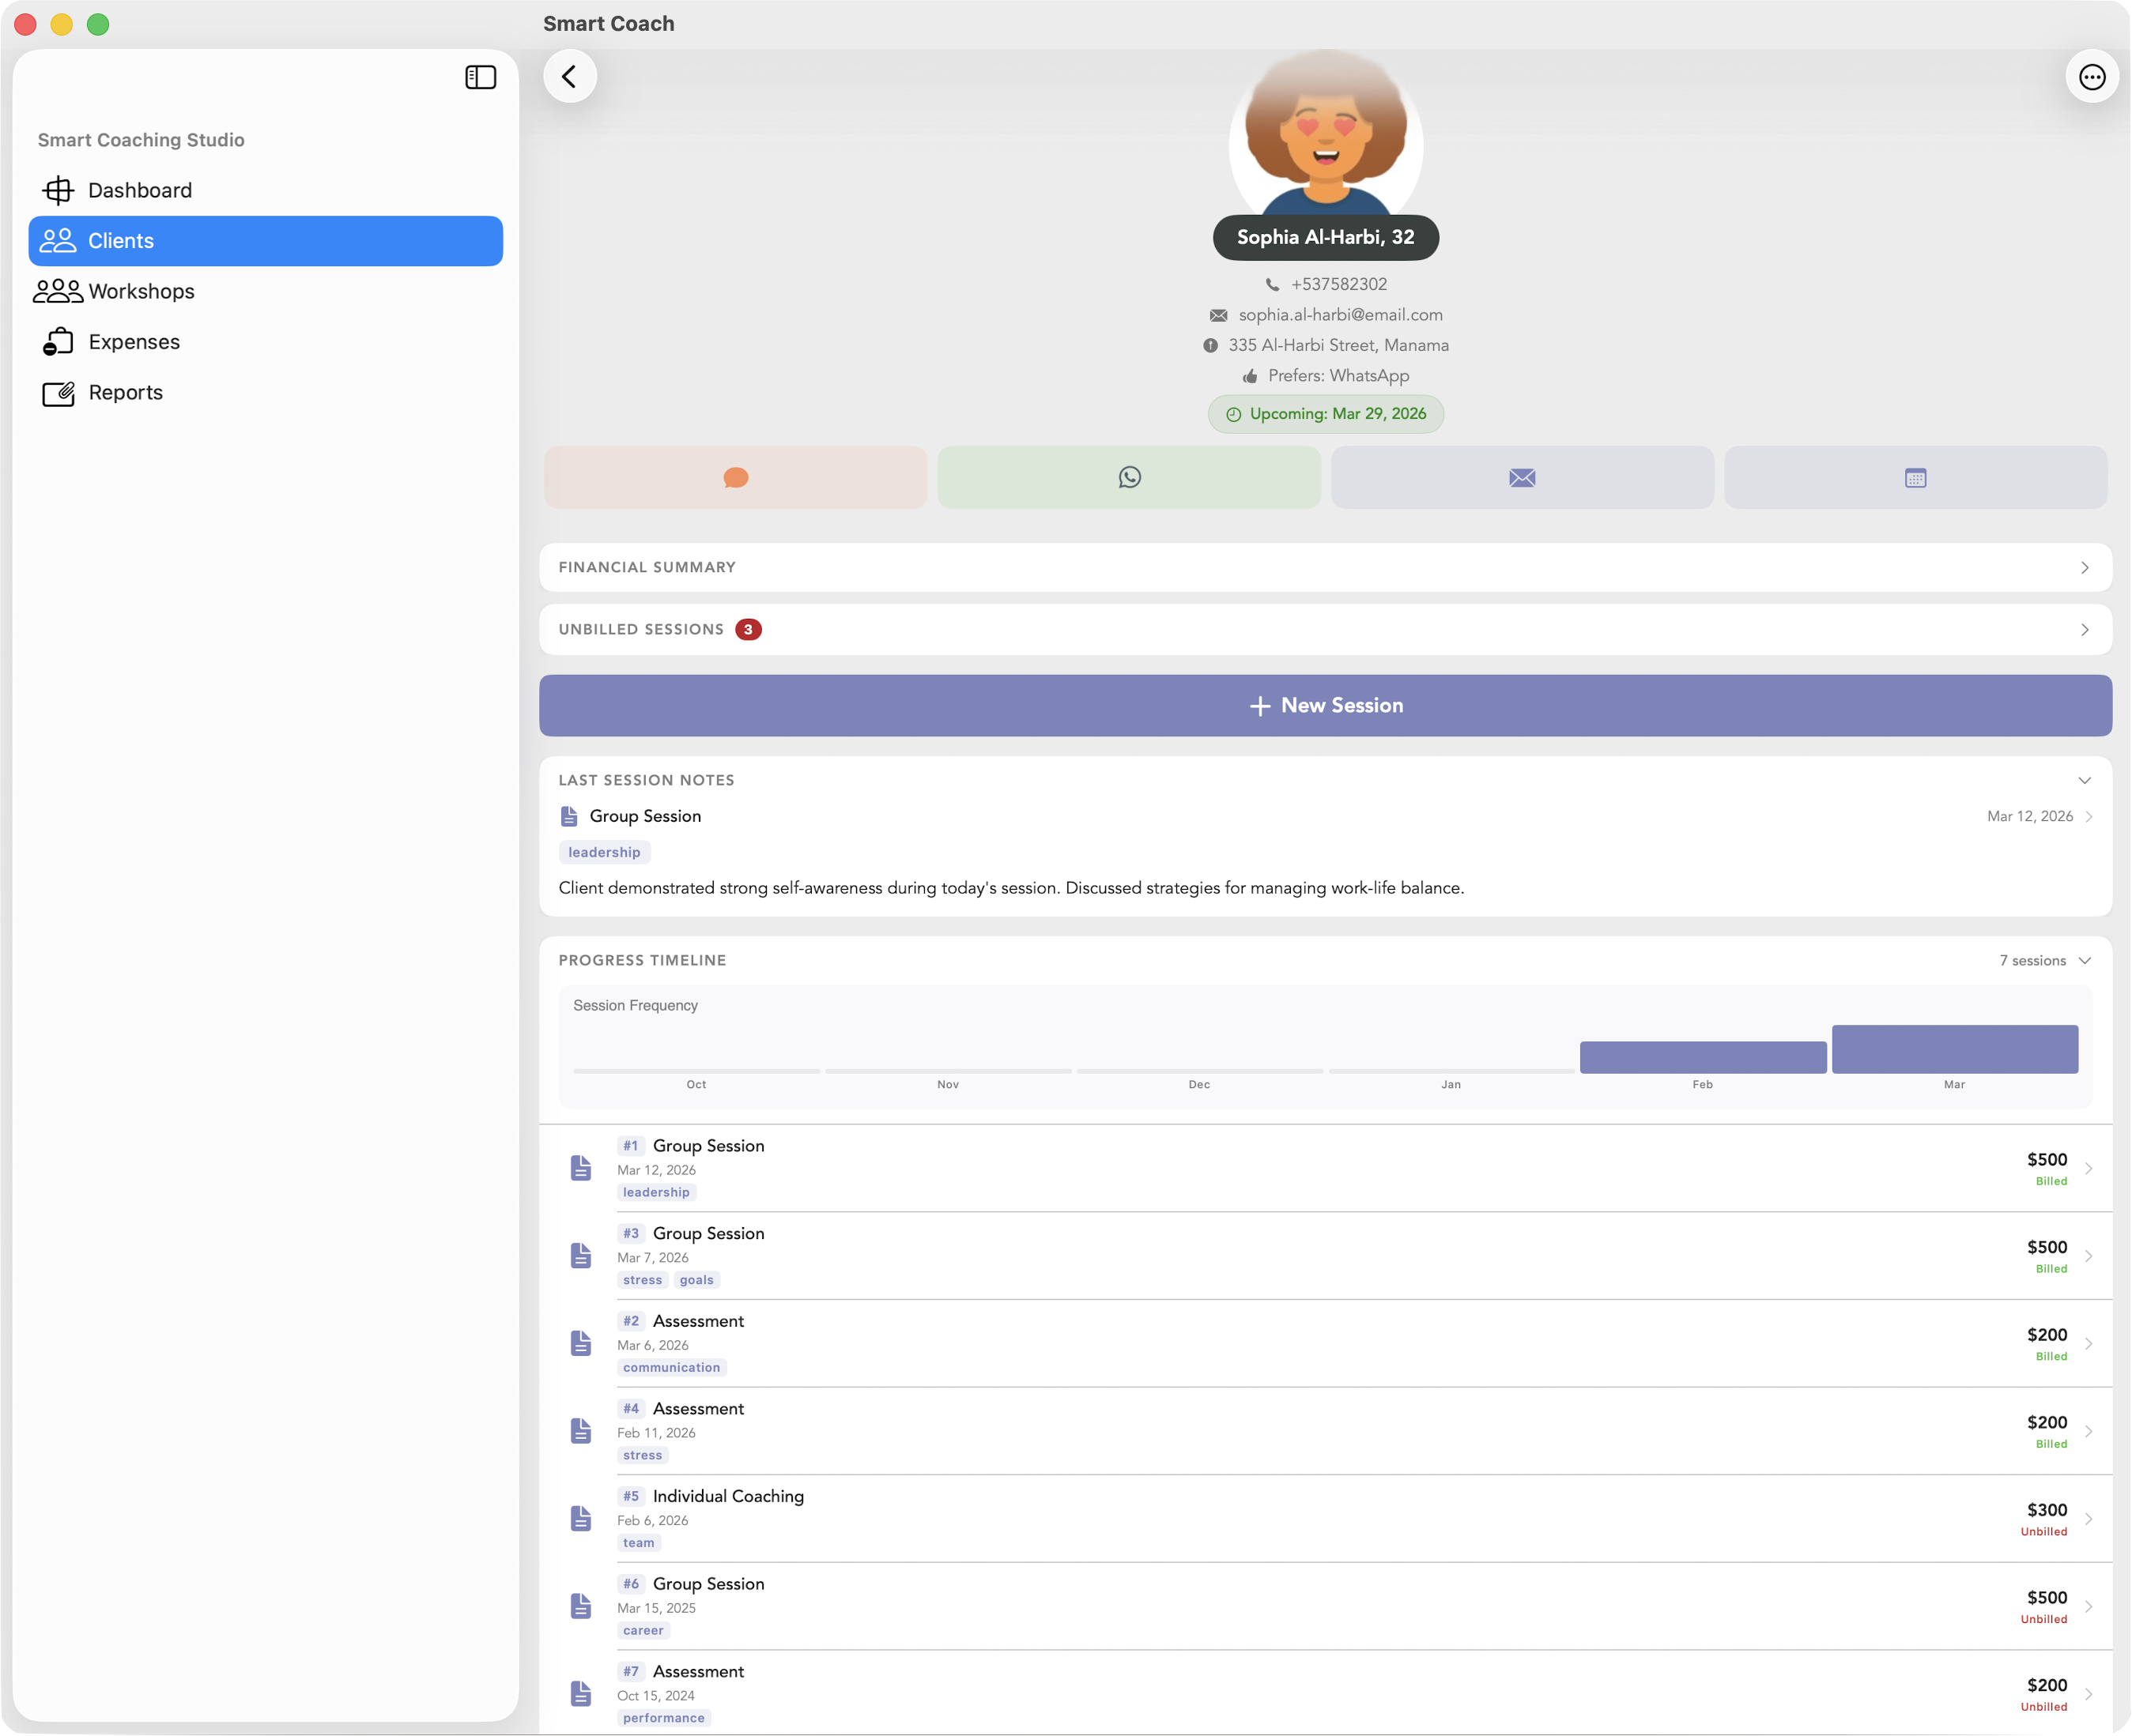Expand session #1 with its right chevron
The image size is (2132, 1736).
pyautogui.click(x=2088, y=1169)
